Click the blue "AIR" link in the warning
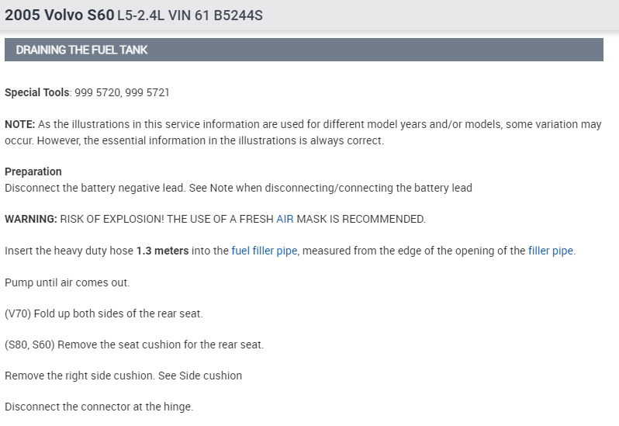This screenshot has width=619, height=426. (285, 220)
